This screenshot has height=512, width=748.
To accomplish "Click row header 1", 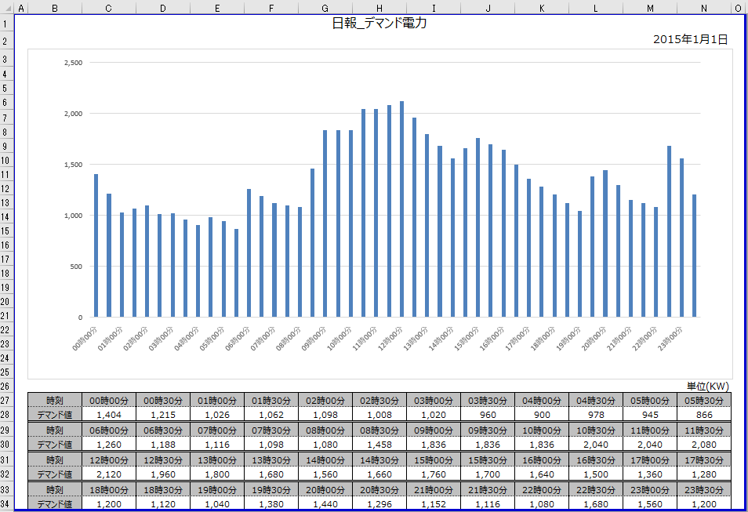I will click(7, 24).
